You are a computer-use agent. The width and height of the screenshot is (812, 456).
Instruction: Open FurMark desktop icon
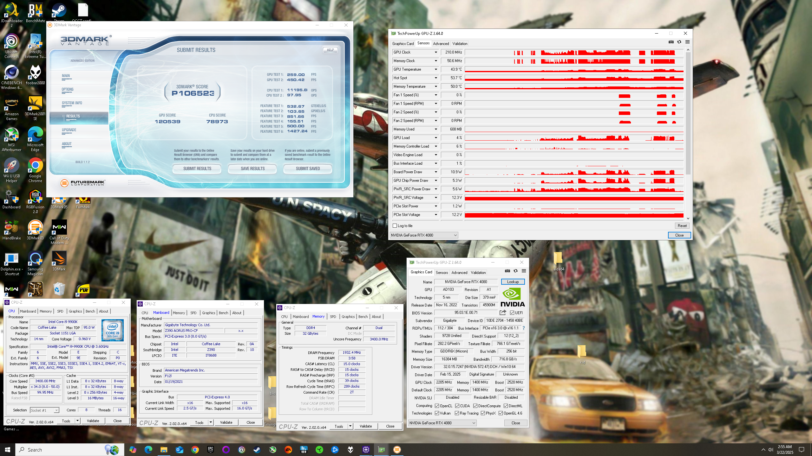[83, 203]
